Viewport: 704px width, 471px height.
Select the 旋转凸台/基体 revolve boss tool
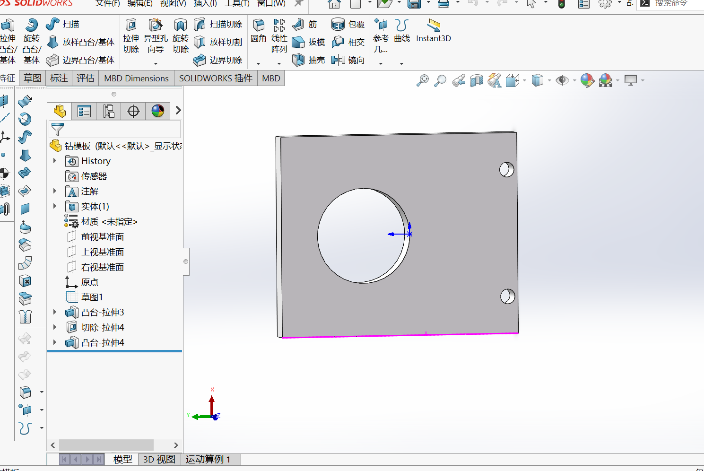[32, 42]
